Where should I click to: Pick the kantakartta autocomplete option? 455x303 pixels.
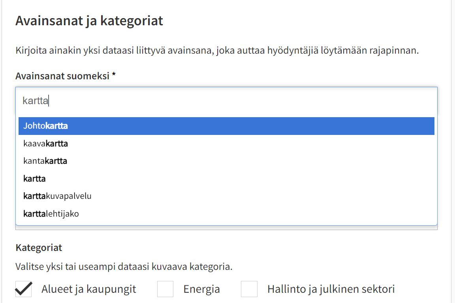(226, 161)
